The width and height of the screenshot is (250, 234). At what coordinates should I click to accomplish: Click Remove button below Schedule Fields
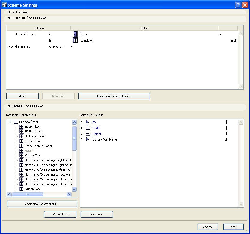pyautogui.click(x=97, y=214)
